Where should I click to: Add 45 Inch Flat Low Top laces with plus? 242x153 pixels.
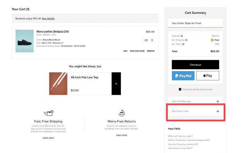116,84
